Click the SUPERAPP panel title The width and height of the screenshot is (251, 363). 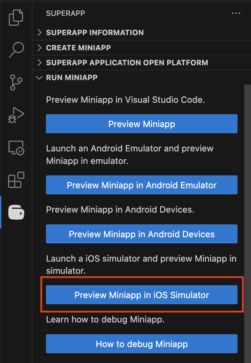pos(65,14)
